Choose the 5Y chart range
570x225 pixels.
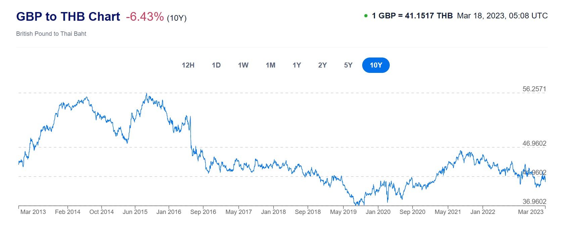(x=348, y=65)
